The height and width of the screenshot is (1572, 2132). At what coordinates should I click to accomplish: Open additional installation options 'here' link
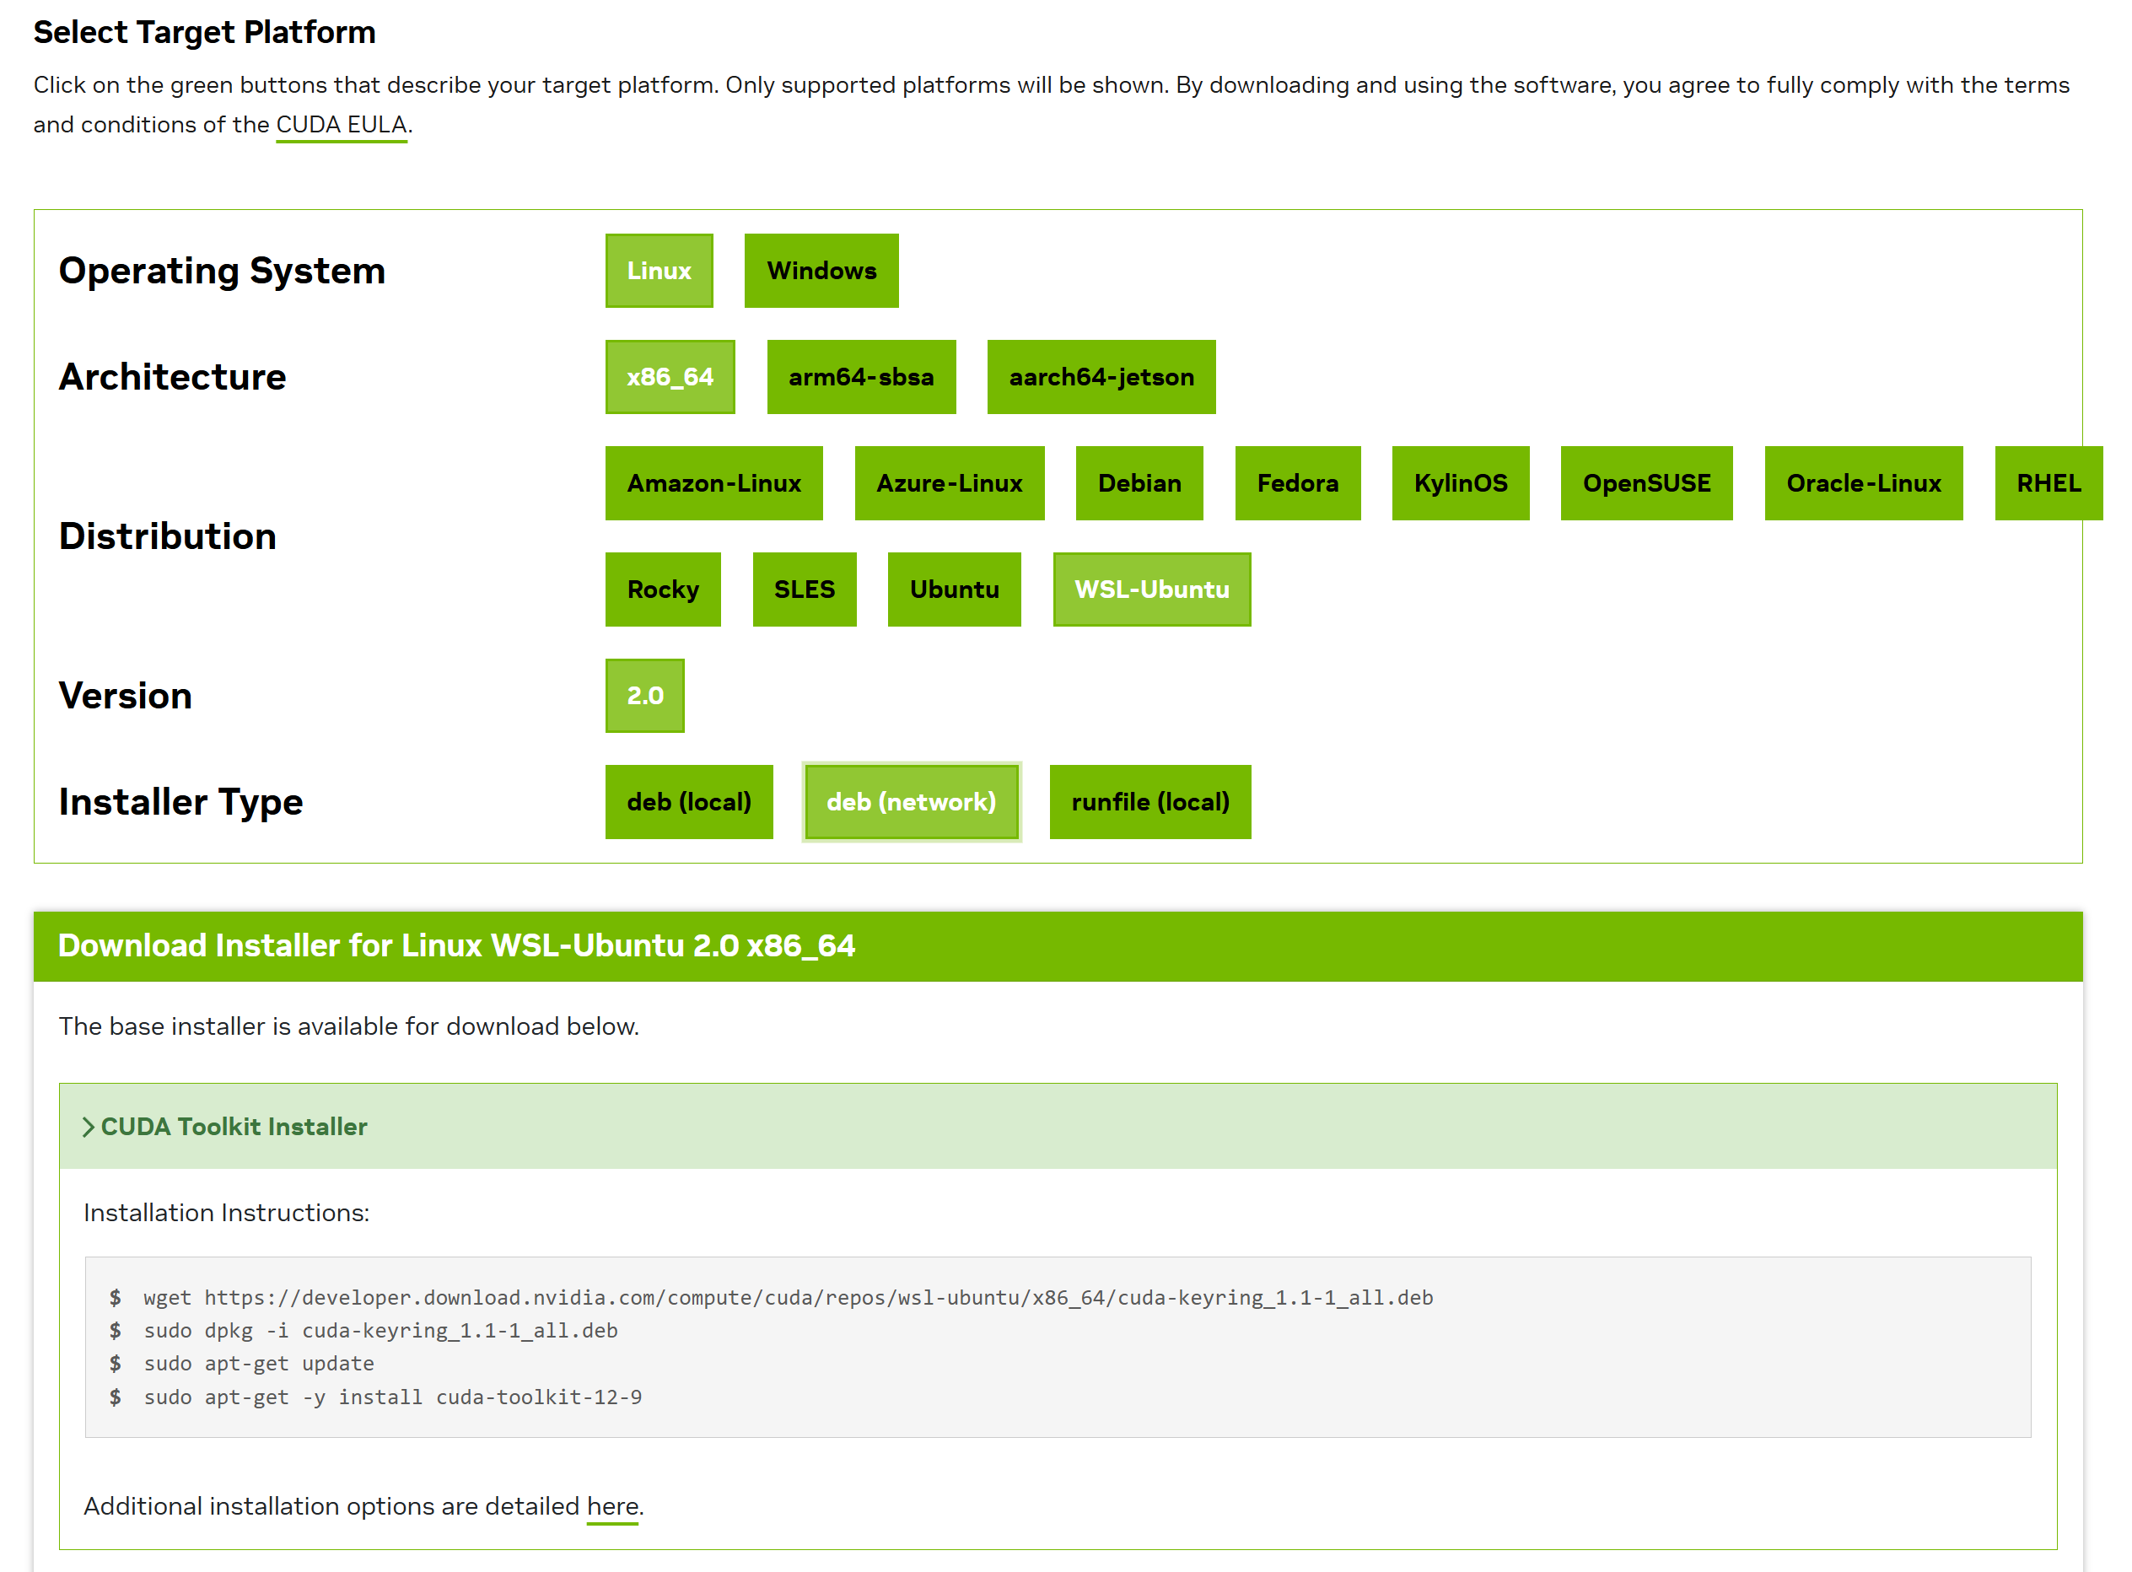(x=611, y=1505)
